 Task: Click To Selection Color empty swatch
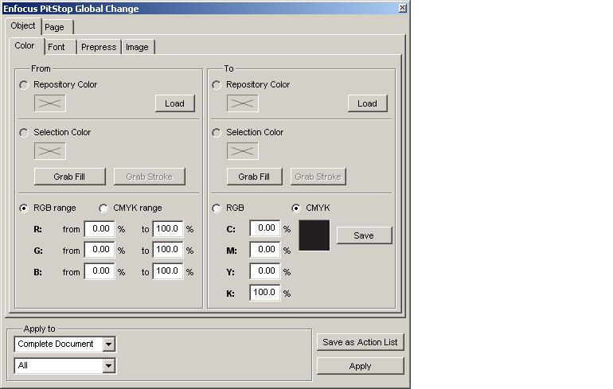pos(242,151)
